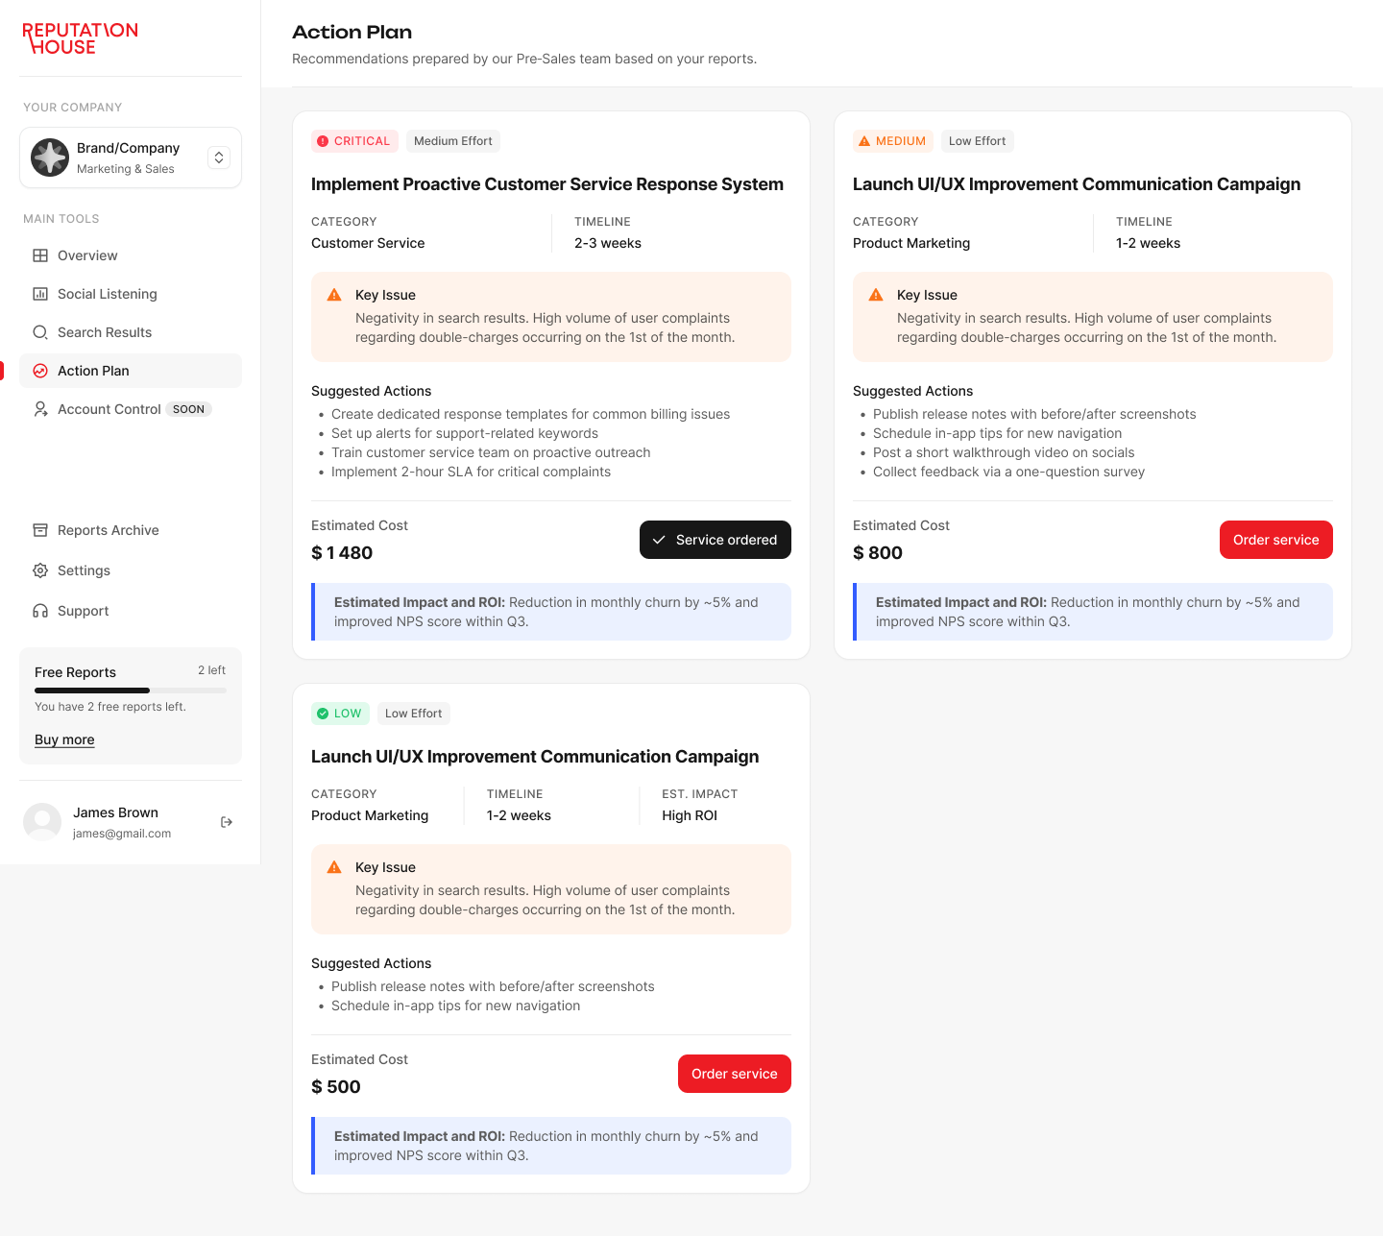
Task: Click the checkmark in Service ordered button
Action: (659, 540)
